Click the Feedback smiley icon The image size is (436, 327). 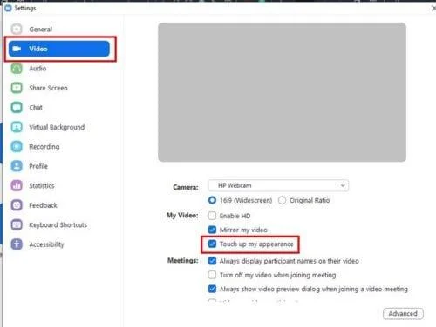pos(17,205)
